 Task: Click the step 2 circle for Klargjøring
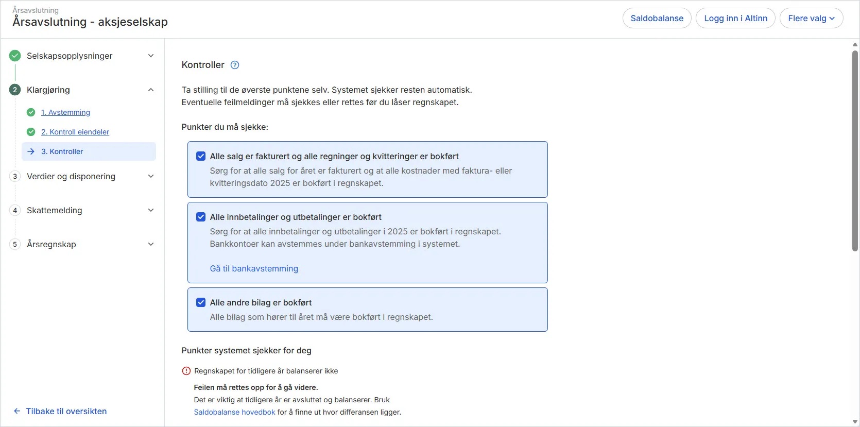(x=15, y=90)
